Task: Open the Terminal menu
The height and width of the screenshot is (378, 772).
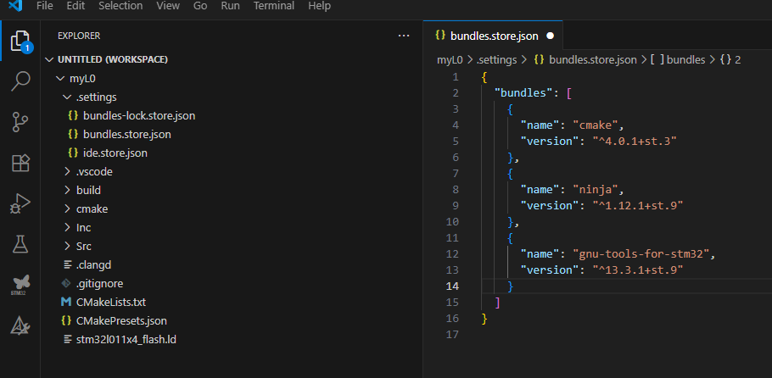Action: click(274, 6)
